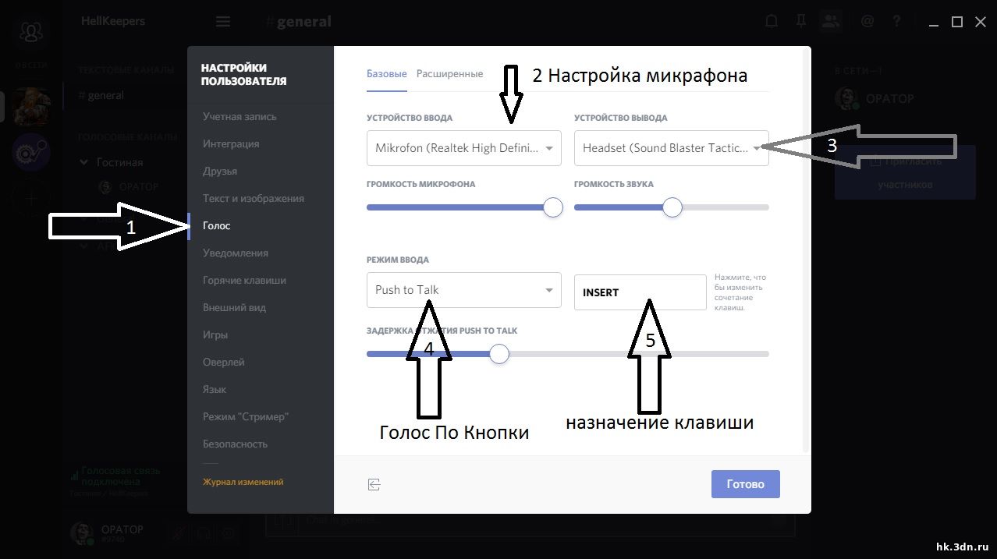Click the logout icon in the settings footer
This screenshot has height=559, width=997.
click(x=374, y=485)
